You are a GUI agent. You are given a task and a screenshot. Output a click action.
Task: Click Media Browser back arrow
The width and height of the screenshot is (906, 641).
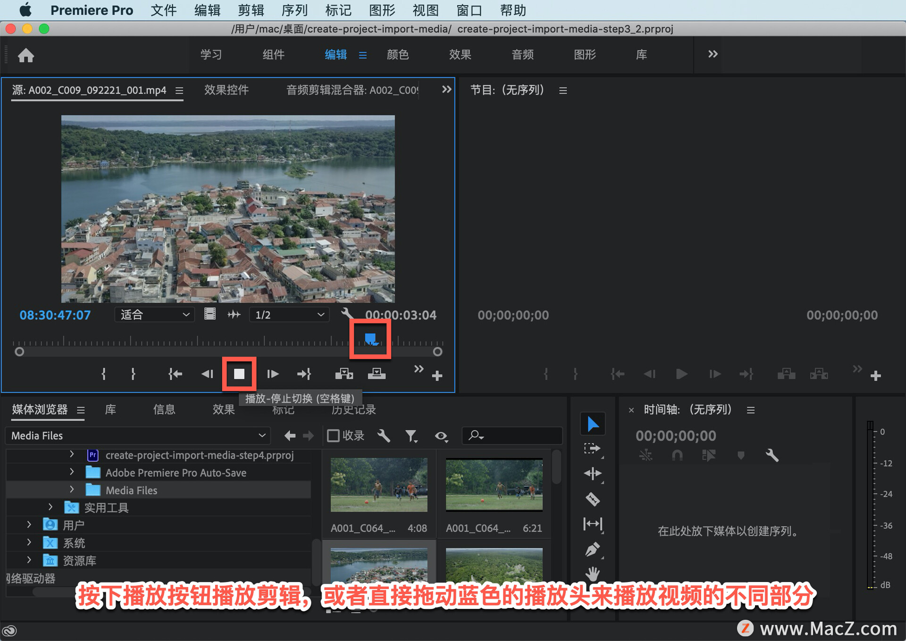(x=290, y=436)
